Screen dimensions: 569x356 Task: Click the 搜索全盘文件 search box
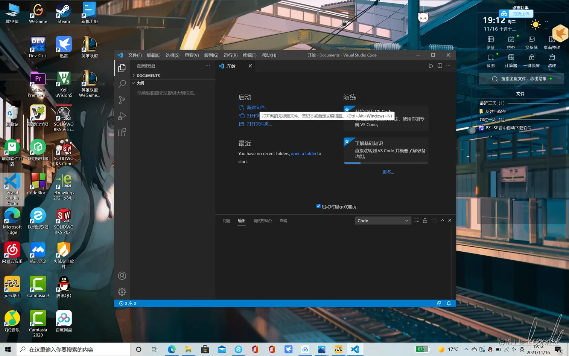coord(521,79)
